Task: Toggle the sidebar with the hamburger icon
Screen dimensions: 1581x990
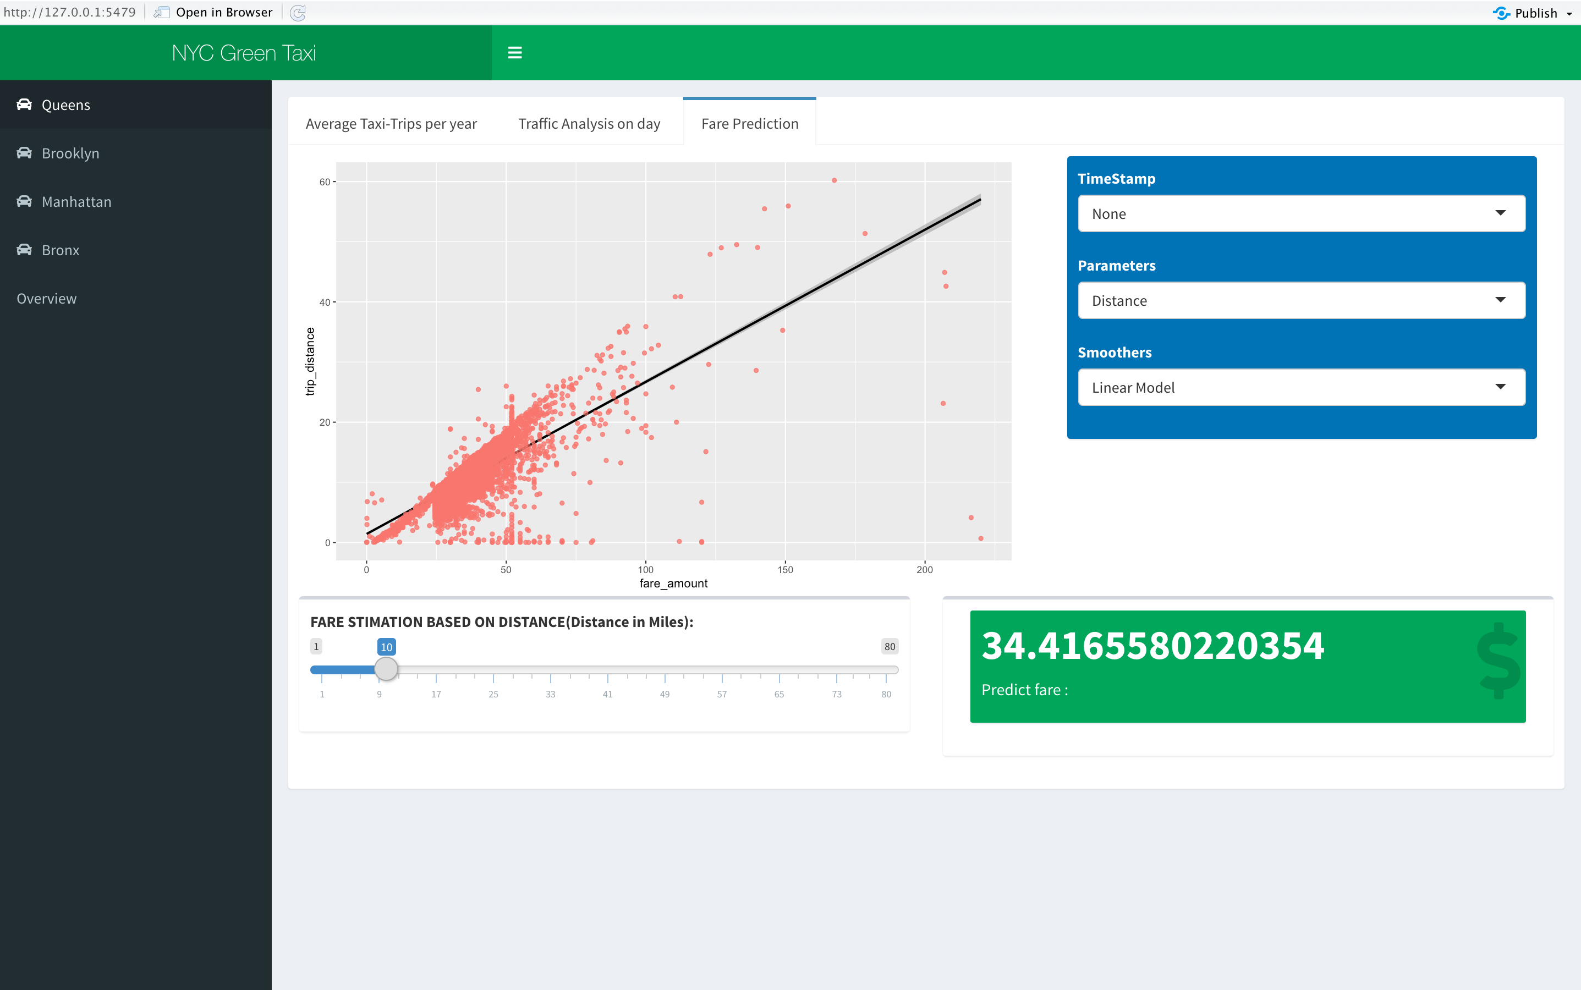Action: (515, 52)
